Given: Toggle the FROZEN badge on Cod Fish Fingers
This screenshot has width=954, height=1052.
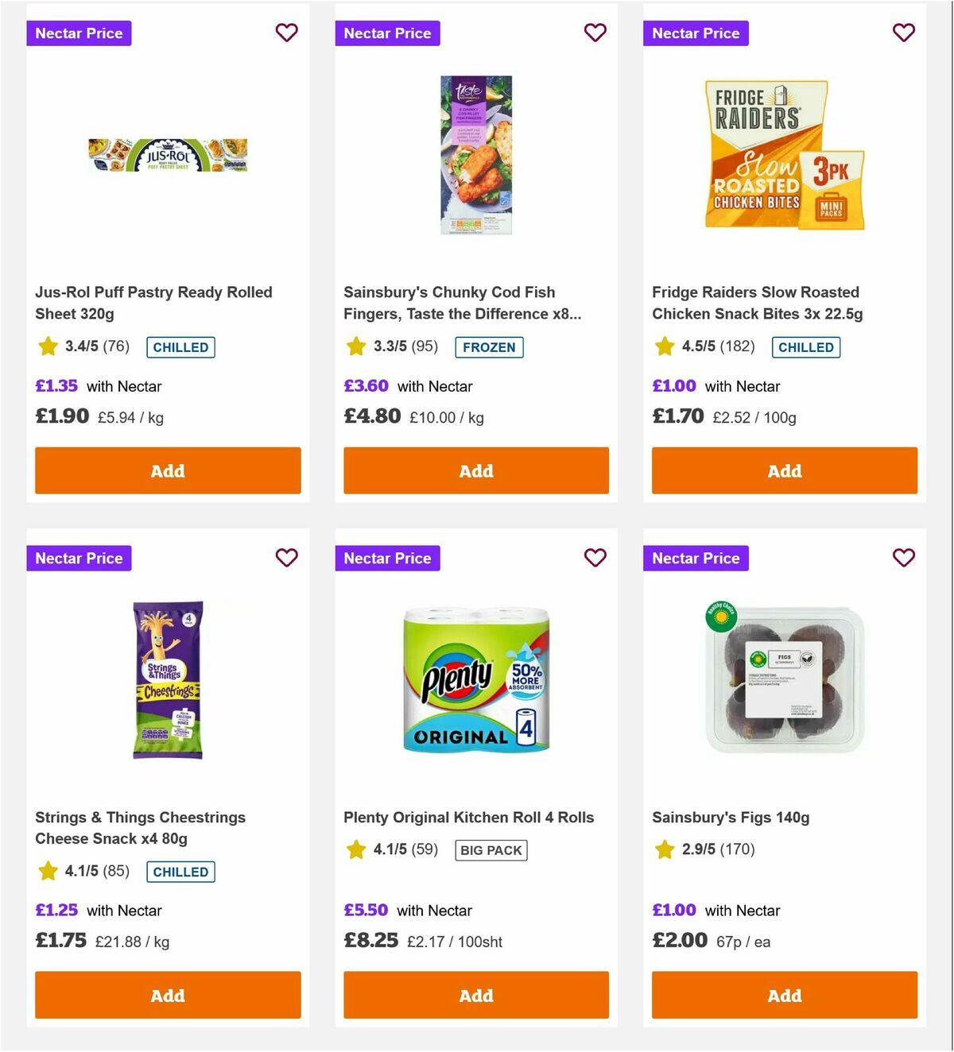Looking at the screenshot, I should coord(489,347).
